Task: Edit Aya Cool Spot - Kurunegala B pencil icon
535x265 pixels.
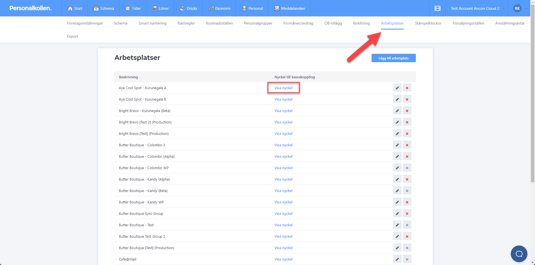Action: [397, 99]
